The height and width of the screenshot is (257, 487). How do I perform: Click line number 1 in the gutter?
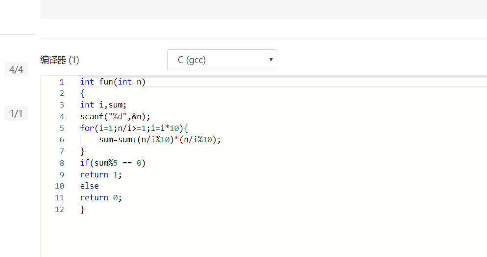(x=62, y=82)
